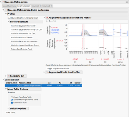
Task: Collapse the Current Batch section
Action: point(3,80)
